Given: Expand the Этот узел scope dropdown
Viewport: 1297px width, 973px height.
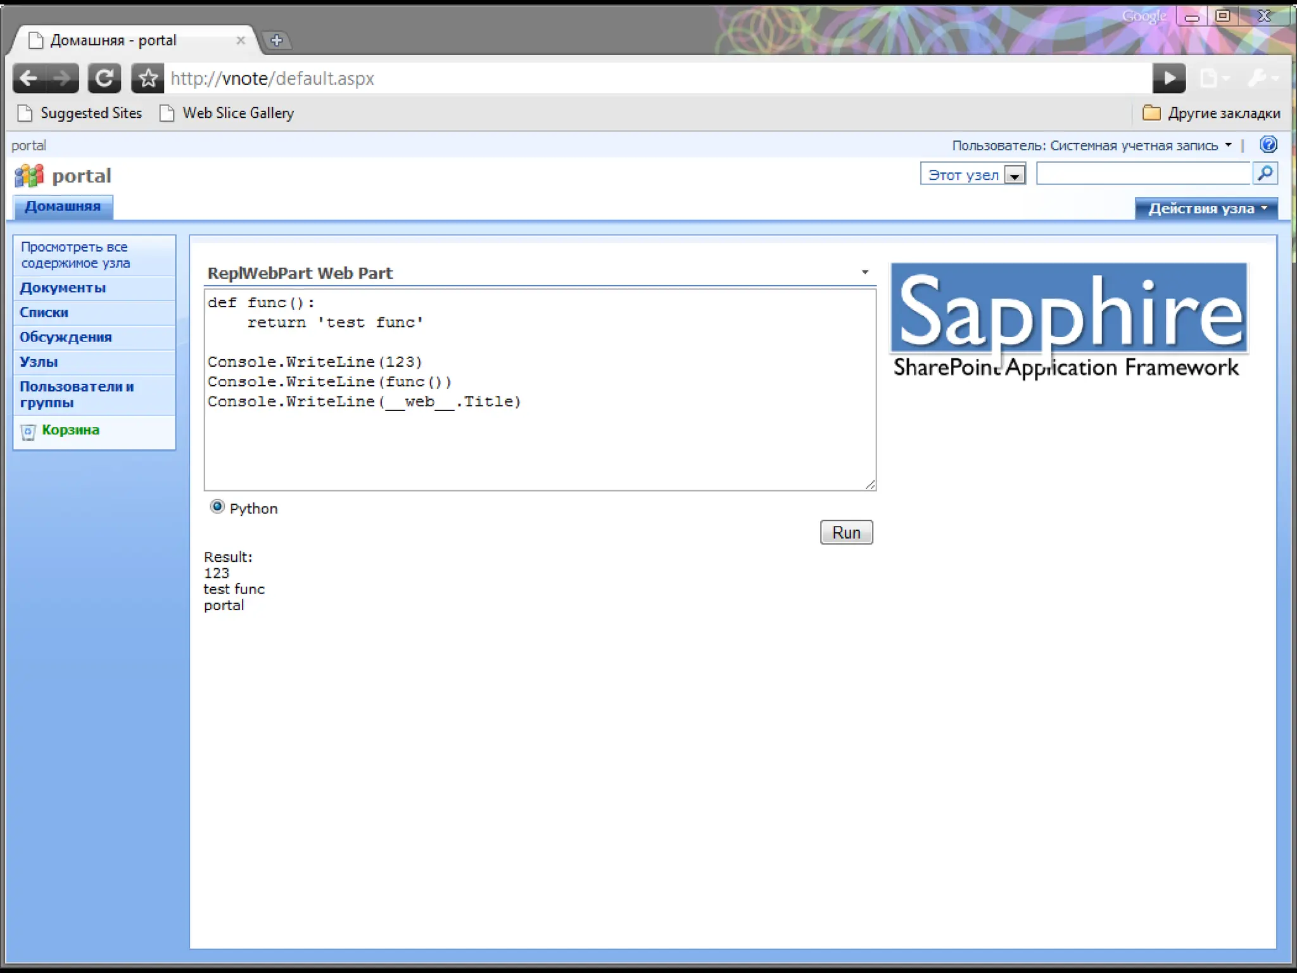Looking at the screenshot, I should coord(1015,175).
